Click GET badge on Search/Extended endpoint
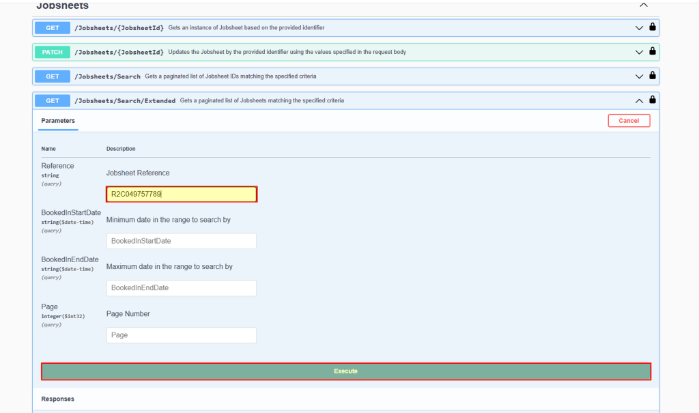 [53, 100]
